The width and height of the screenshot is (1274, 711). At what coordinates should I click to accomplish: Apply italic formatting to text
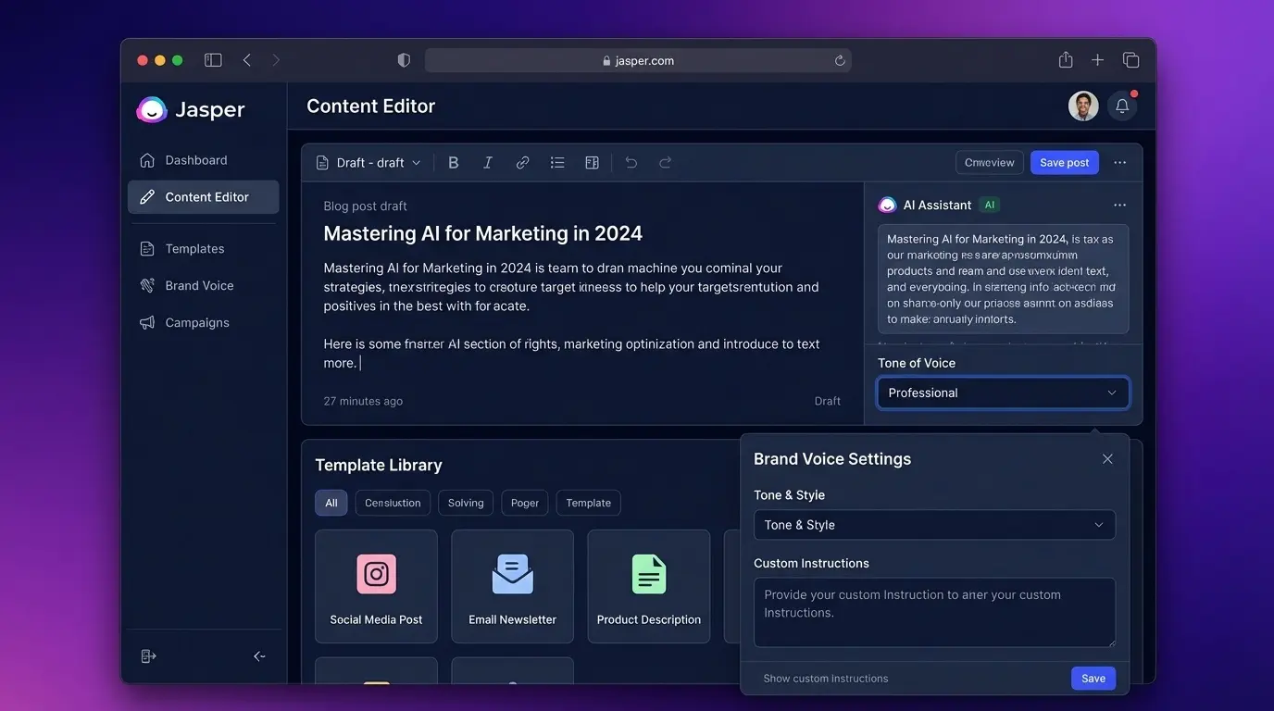(488, 162)
